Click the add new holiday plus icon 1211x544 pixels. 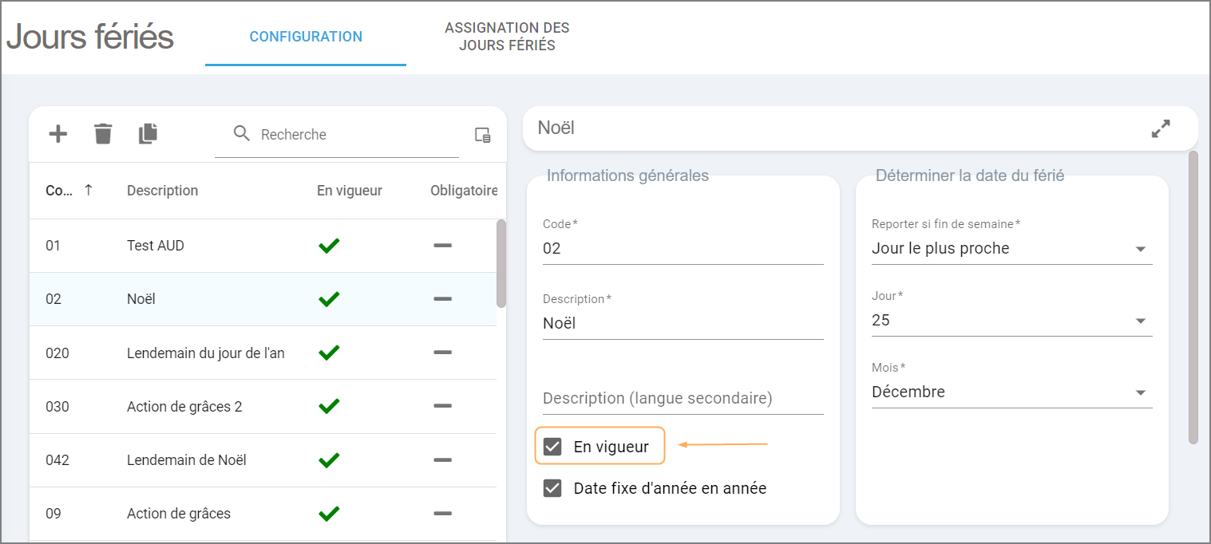[x=58, y=134]
